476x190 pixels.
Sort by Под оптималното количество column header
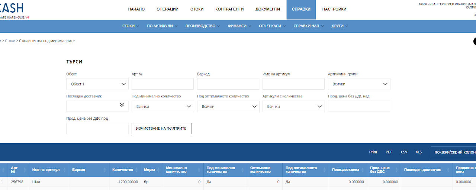pyautogui.click(x=306, y=170)
